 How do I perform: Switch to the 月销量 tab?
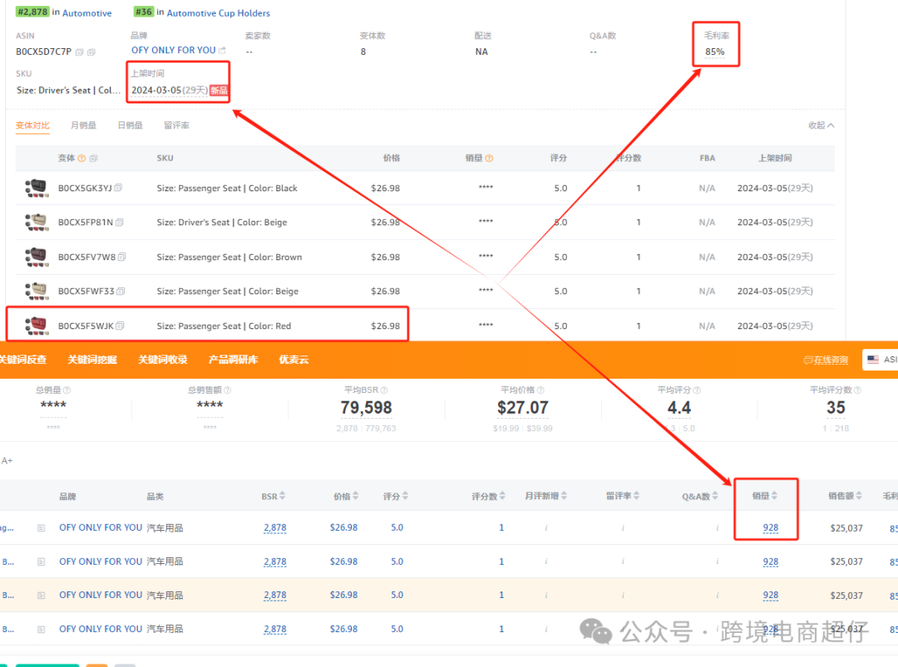click(x=83, y=125)
